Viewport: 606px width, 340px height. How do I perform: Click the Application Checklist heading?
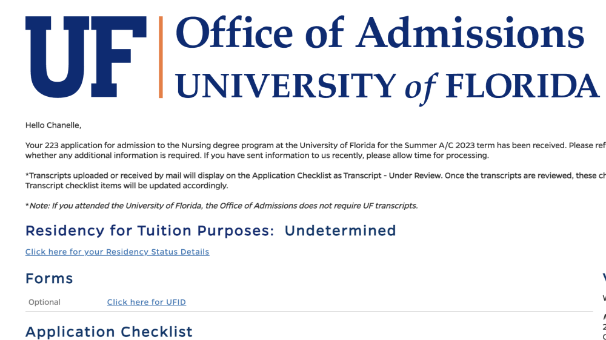click(109, 332)
